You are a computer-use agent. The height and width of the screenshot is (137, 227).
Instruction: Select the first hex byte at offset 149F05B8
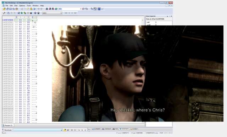(x=16, y=20)
